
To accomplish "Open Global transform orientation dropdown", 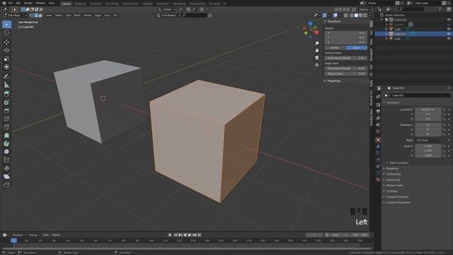I will [167, 9].
